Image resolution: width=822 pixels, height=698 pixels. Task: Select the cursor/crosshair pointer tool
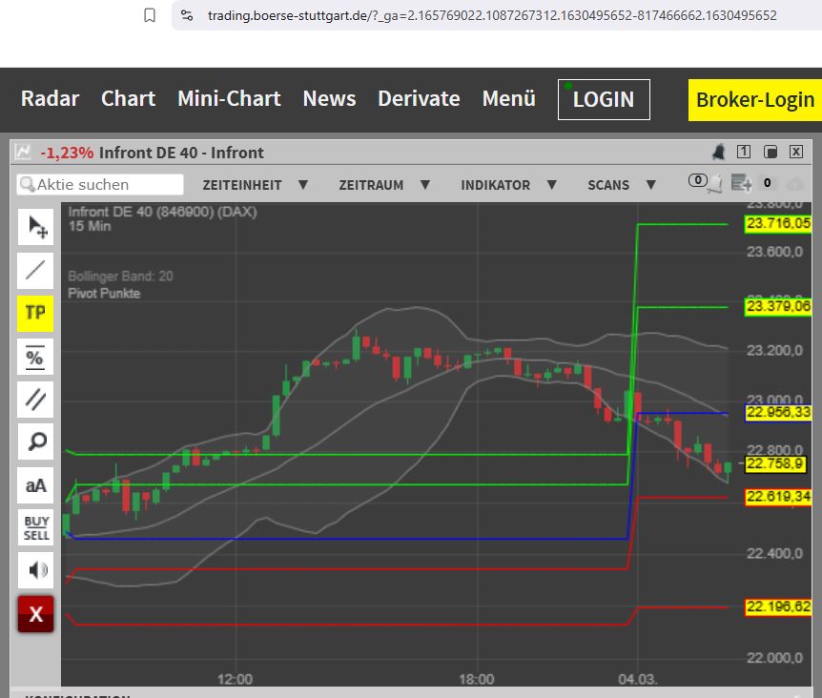[35, 228]
